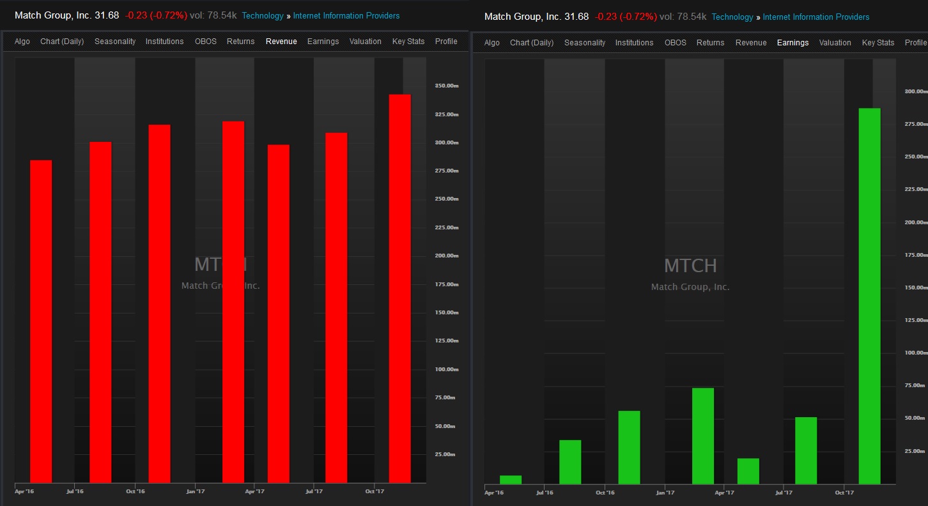The image size is (928, 506).
Task: Click the 'vol: 78.54k' text in right header
Action: 683,17
